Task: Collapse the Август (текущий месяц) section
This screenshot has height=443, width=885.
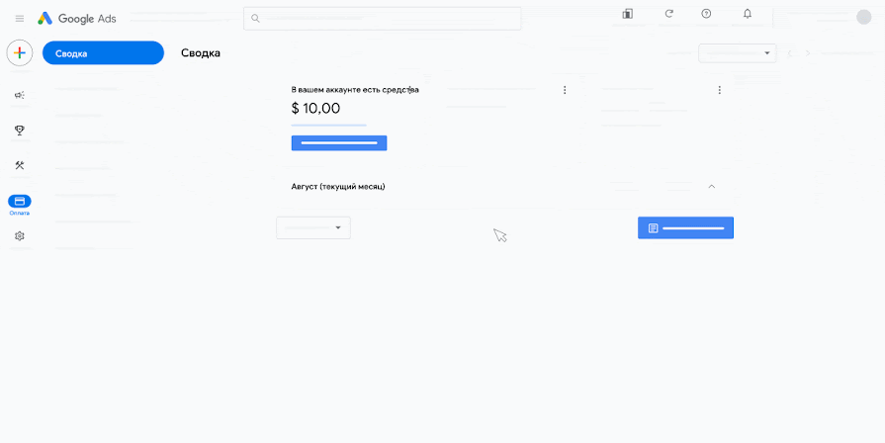Action: pos(712,186)
